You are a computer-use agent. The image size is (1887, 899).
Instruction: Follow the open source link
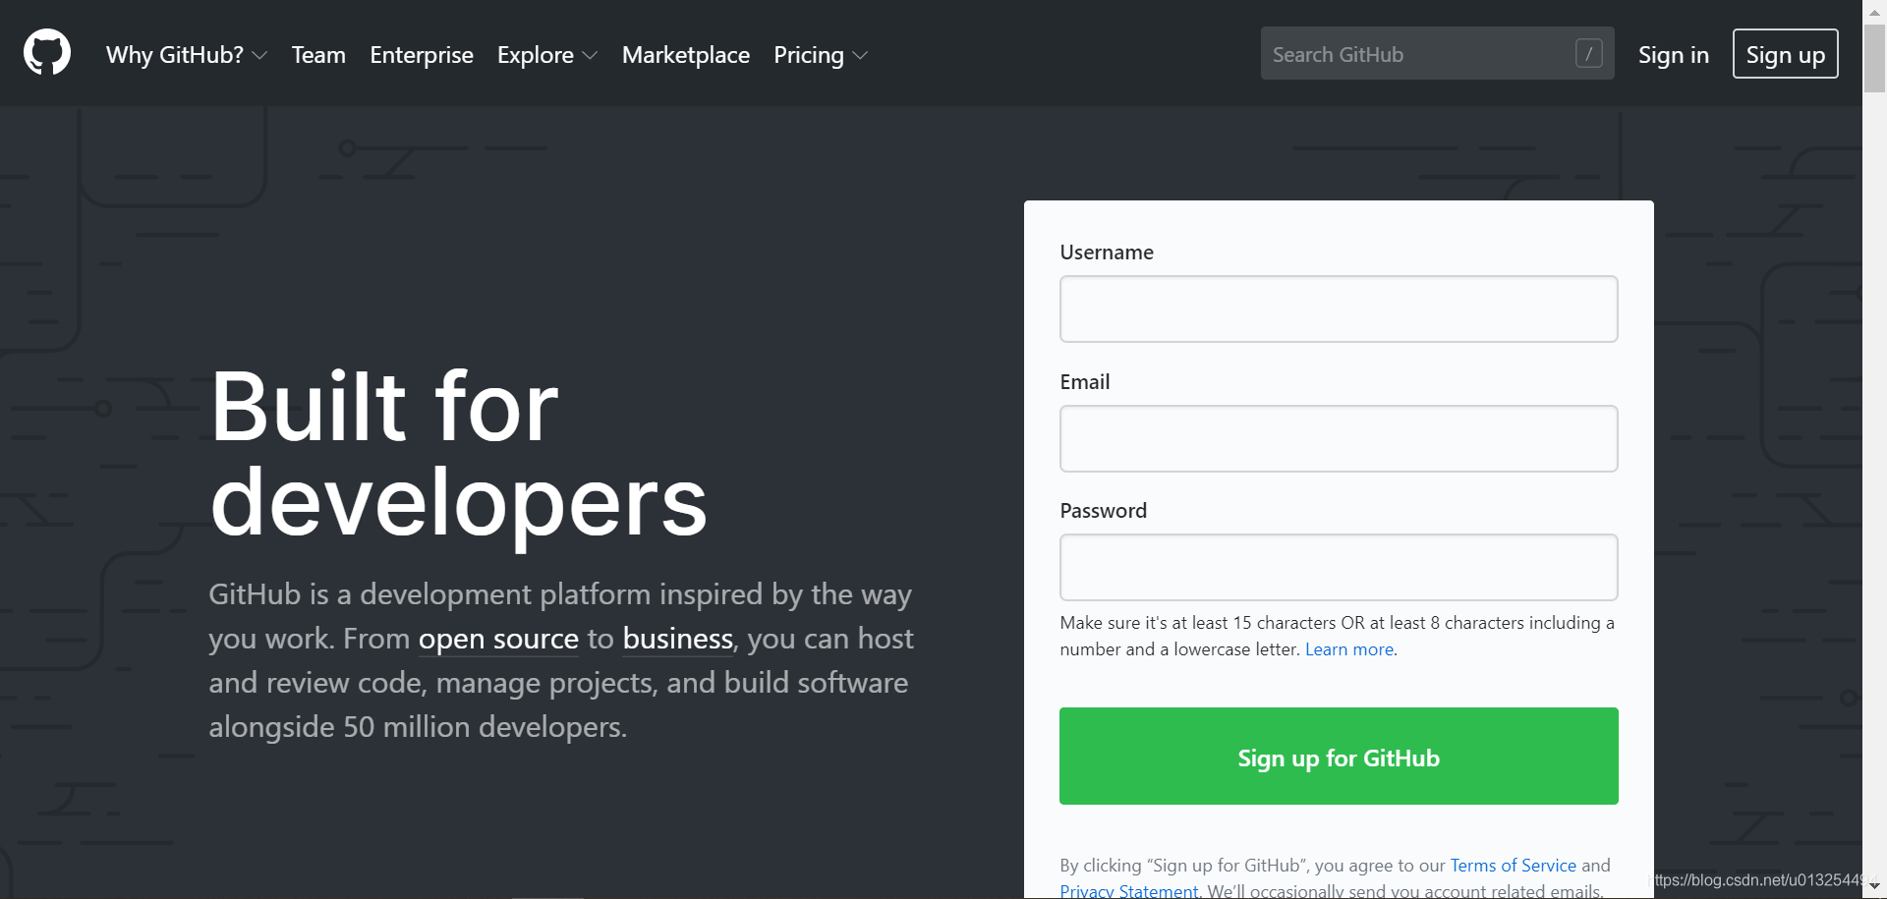coord(498,639)
